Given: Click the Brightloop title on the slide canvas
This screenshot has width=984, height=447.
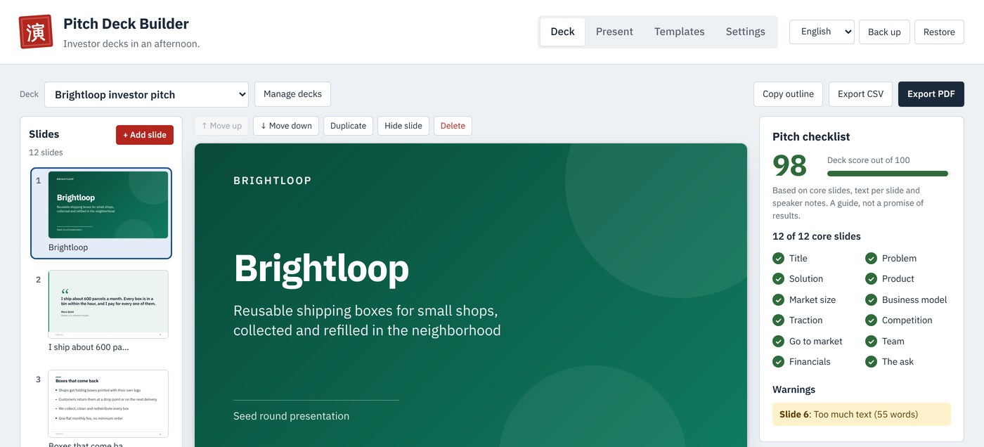Looking at the screenshot, I should (321, 268).
